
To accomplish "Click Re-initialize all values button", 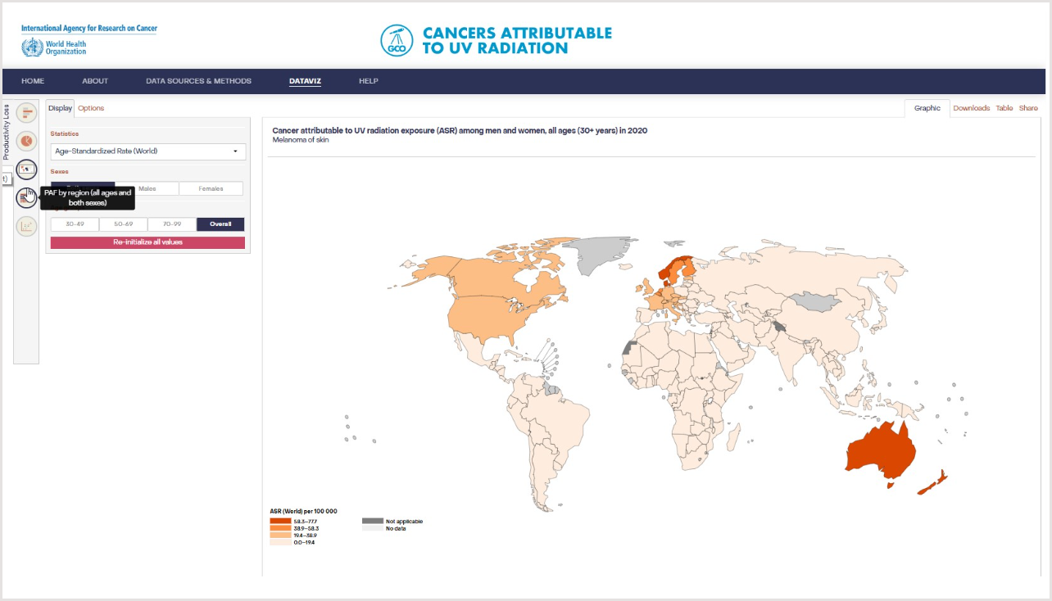I will pos(147,242).
